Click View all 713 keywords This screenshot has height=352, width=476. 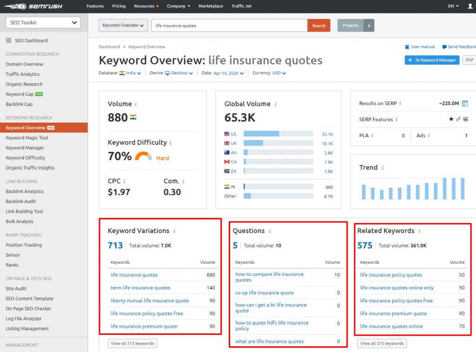tap(132, 344)
